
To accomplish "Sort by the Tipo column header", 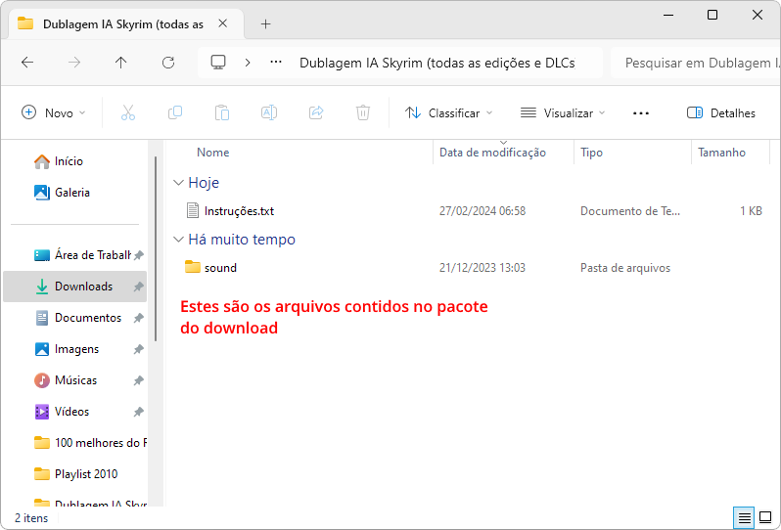I will pyautogui.click(x=592, y=153).
